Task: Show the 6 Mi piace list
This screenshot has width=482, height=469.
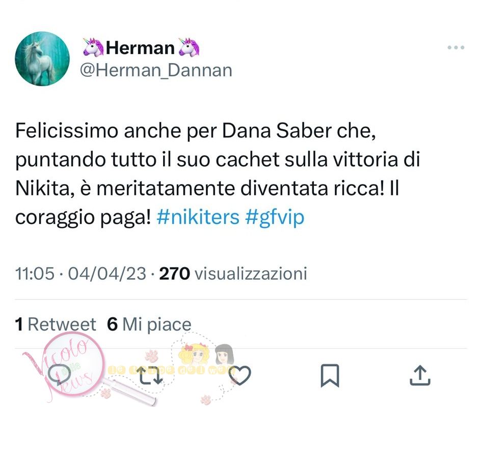Action: click(x=149, y=325)
